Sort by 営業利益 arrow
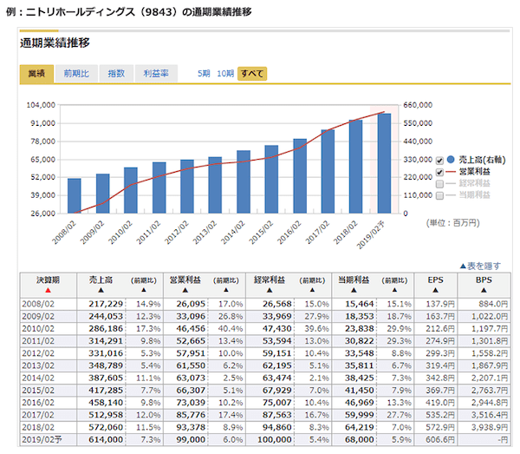The height and width of the screenshot is (454, 520). click(185, 290)
